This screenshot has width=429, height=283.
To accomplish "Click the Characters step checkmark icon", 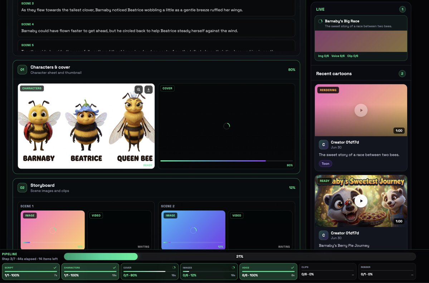I will [x=114, y=267].
